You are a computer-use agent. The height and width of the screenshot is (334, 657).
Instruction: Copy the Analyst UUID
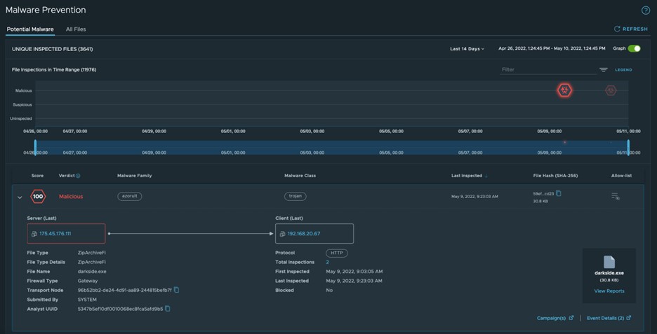(x=168, y=309)
